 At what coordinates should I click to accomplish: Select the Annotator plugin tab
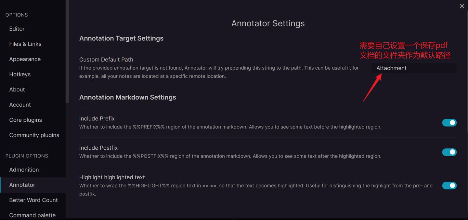pos(22,185)
